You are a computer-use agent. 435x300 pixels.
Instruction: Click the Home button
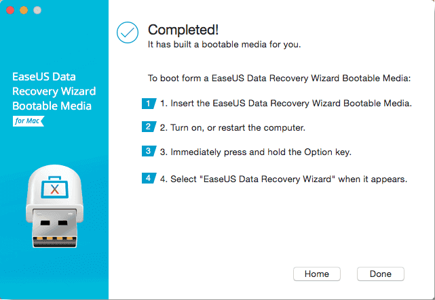click(316, 274)
